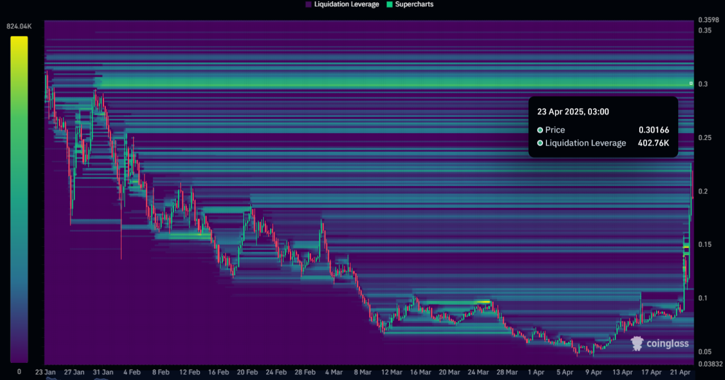Click the tooltip's Liquidation Leverage dot

tap(540, 143)
